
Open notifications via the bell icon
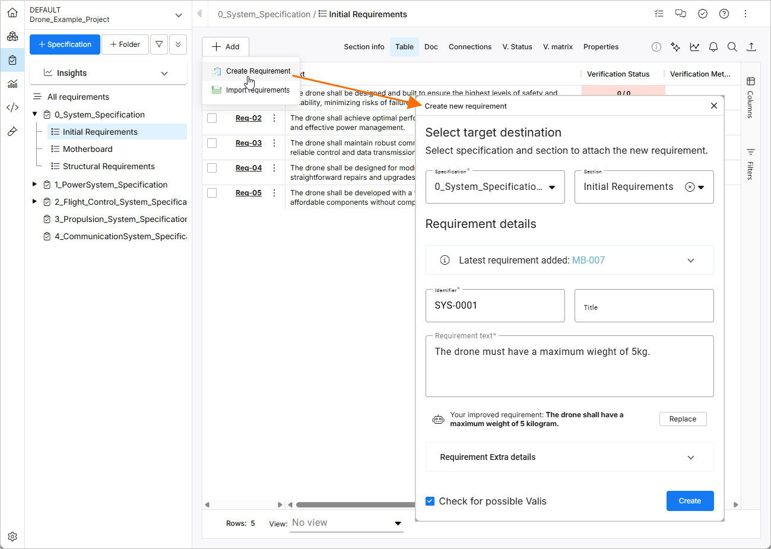713,46
